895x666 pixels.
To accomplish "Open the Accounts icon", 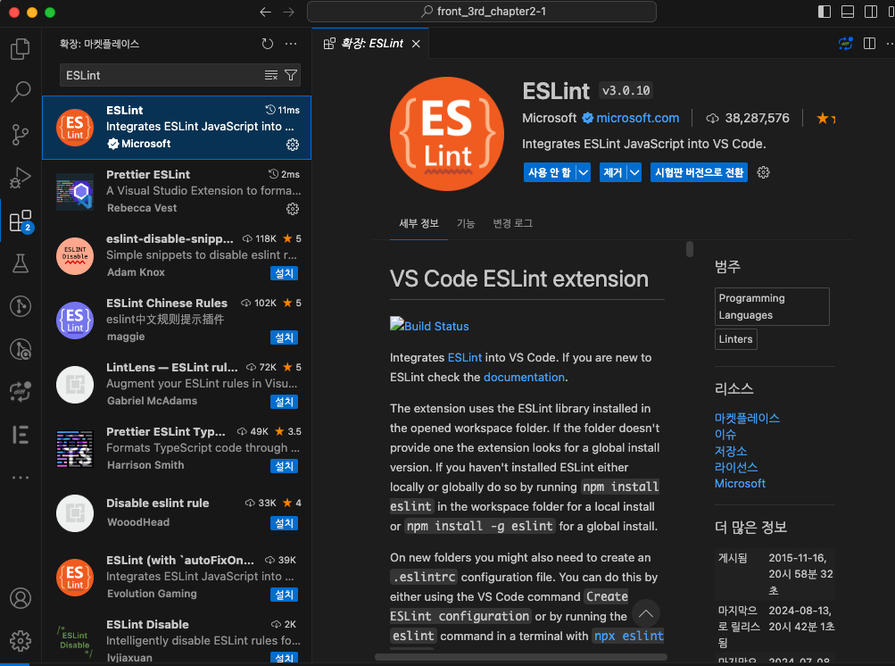I will coord(21,598).
